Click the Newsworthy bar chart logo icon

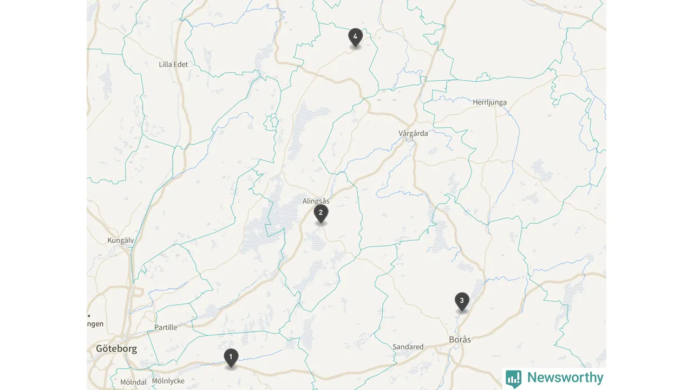pos(514,379)
